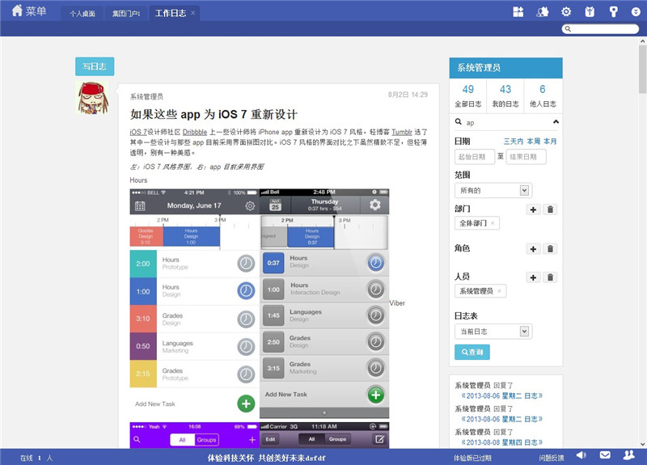647x465 pixels.
Task: Collapse the search panel with the up chevron
Action: (556, 122)
